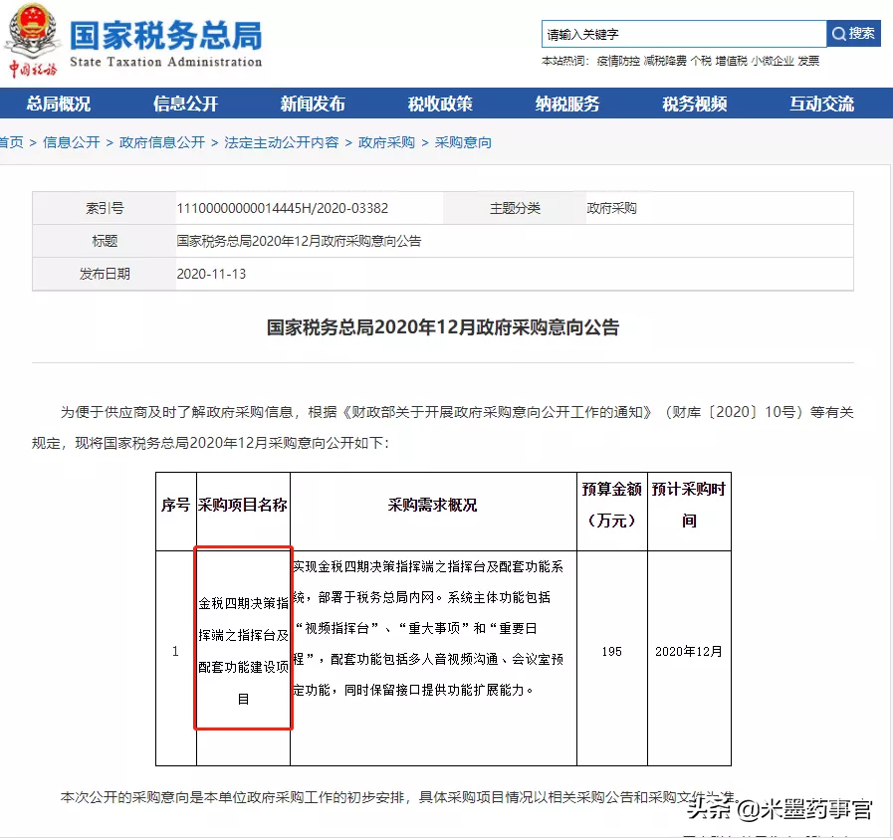The width and height of the screenshot is (893, 840).
Task: Open hot keyword 发票
Action: tap(808, 61)
